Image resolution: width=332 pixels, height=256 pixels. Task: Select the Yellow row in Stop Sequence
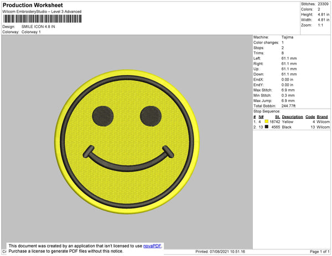292,122
